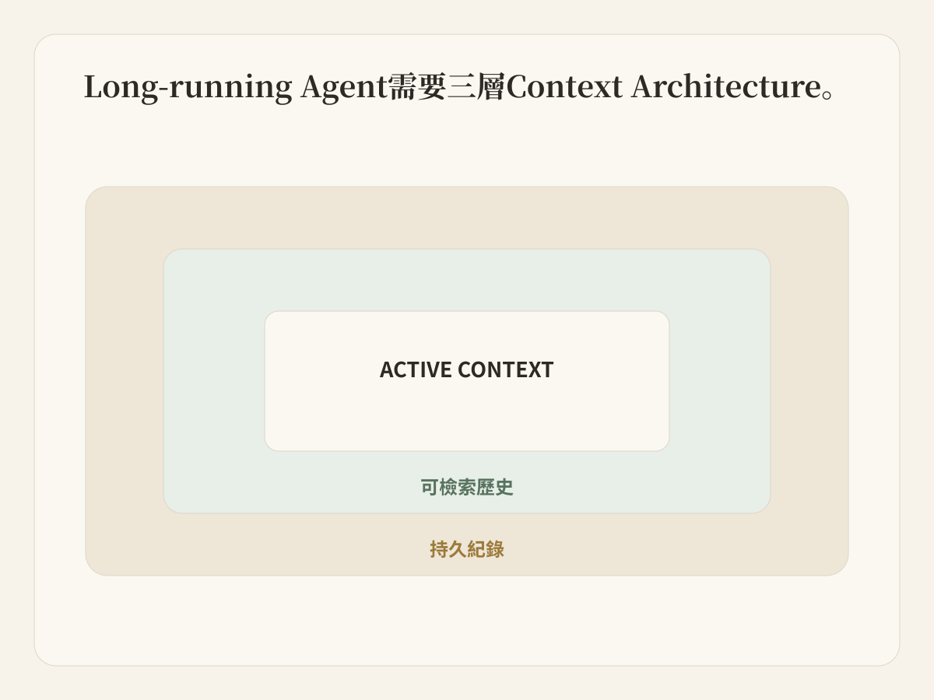Select the 可檢索歷史 label

click(x=467, y=488)
